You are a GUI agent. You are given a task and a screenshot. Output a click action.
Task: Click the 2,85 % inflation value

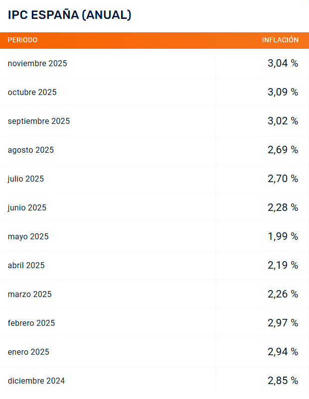pyautogui.click(x=283, y=381)
